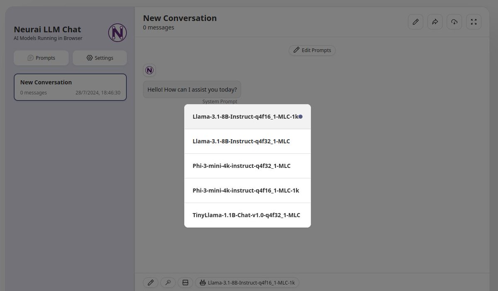Screen dimensions: 498x291
Task: Select Llama-3.1-8B-Instruct-q4f16_1-MLC-1k from the model list
Action: pos(247,116)
